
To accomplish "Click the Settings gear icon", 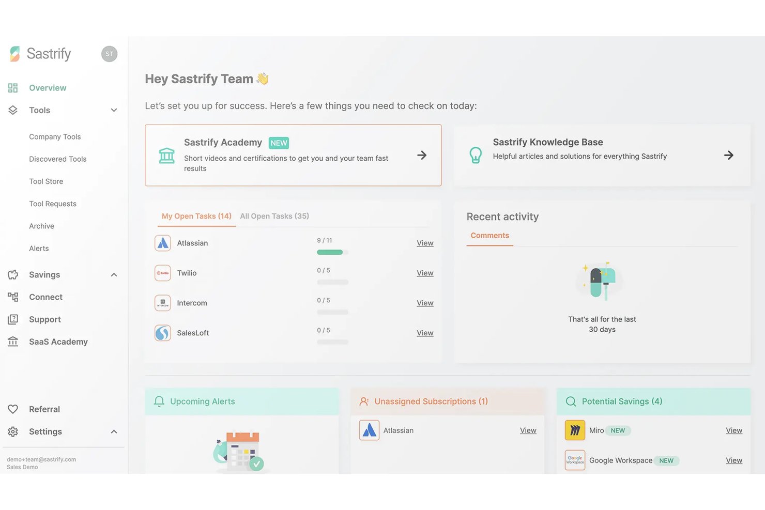I will coord(13,431).
